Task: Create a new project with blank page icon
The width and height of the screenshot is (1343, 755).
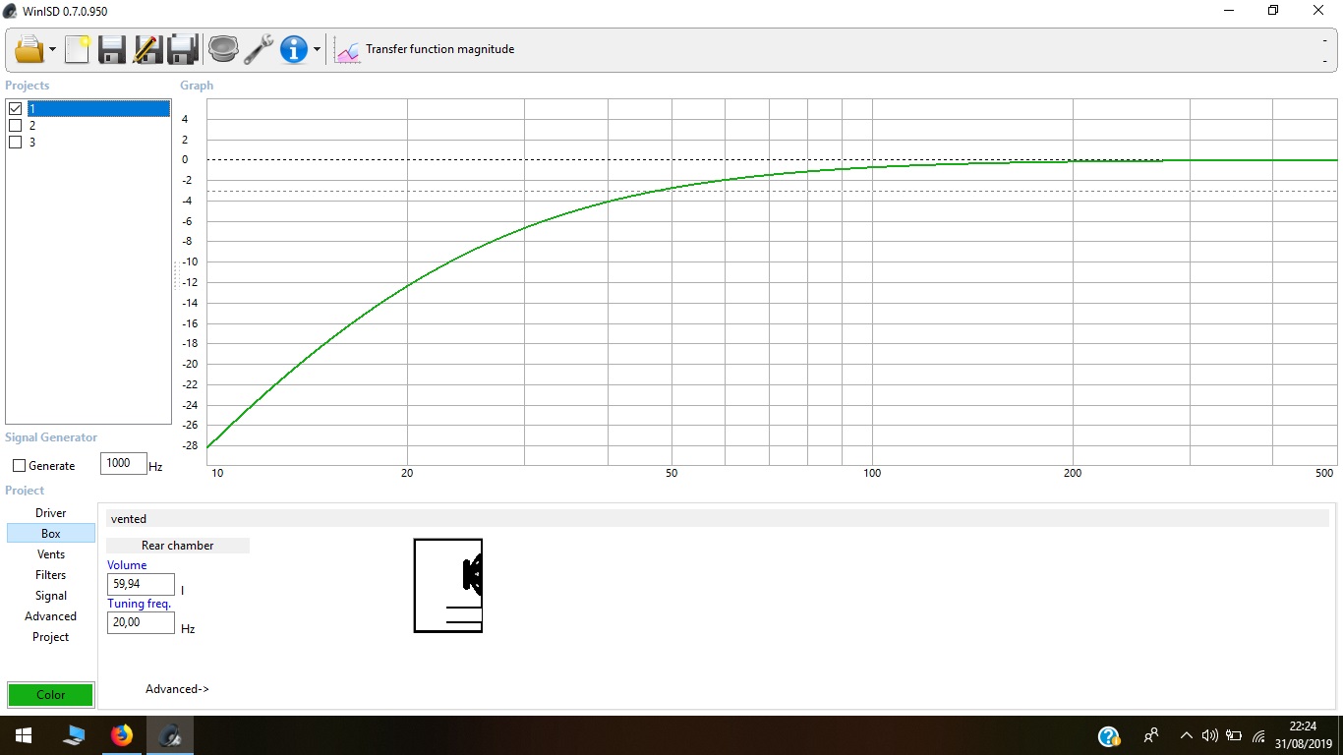Action: [x=78, y=49]
